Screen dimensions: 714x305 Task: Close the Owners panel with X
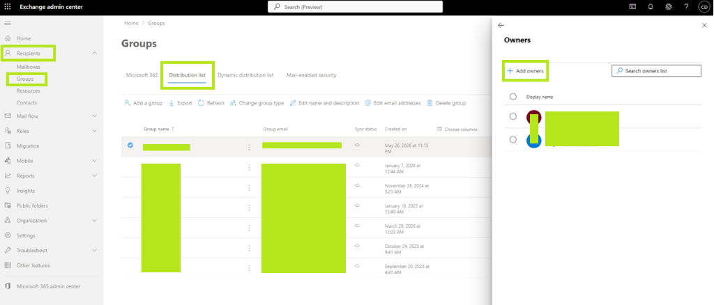pyautogui.click(x=704, y=26)
